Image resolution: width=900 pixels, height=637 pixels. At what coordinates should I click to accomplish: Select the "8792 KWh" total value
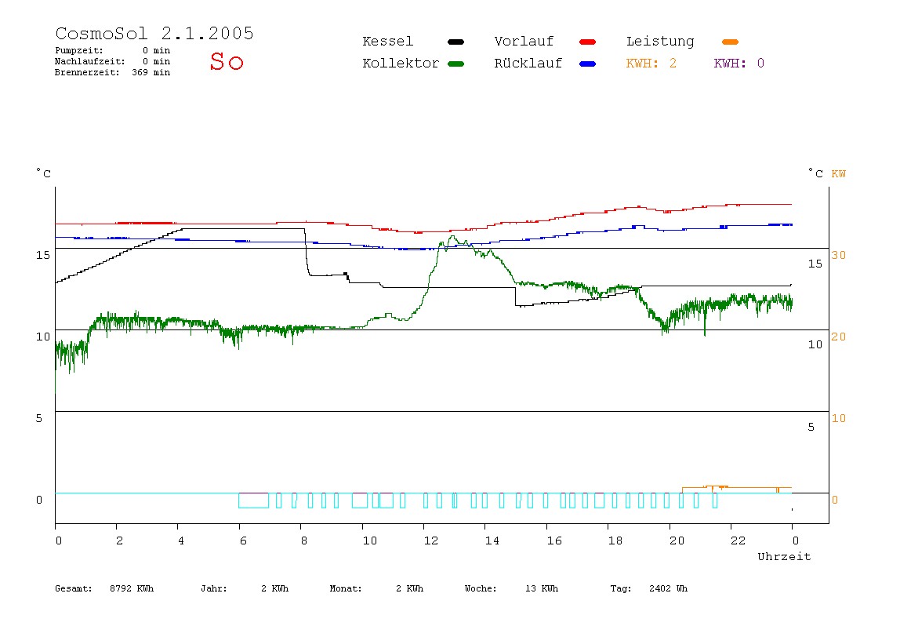[x=132, y=588]
